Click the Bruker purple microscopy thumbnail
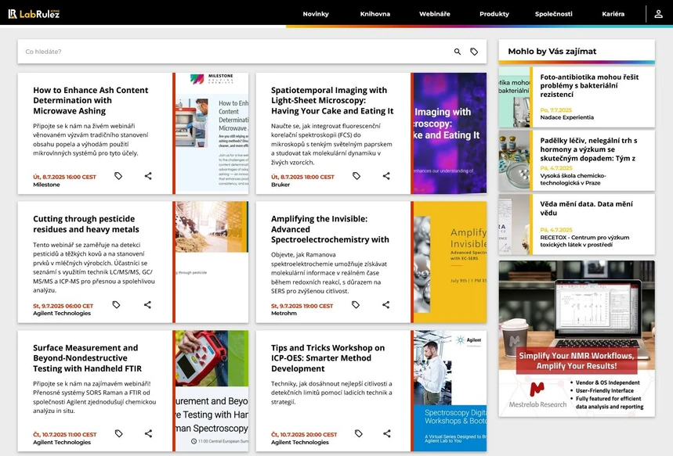 click(x=450, y=133)
